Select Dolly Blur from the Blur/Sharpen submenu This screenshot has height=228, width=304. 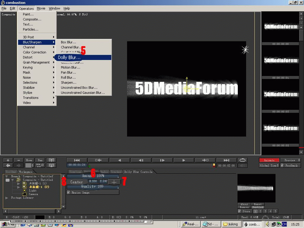83,57
